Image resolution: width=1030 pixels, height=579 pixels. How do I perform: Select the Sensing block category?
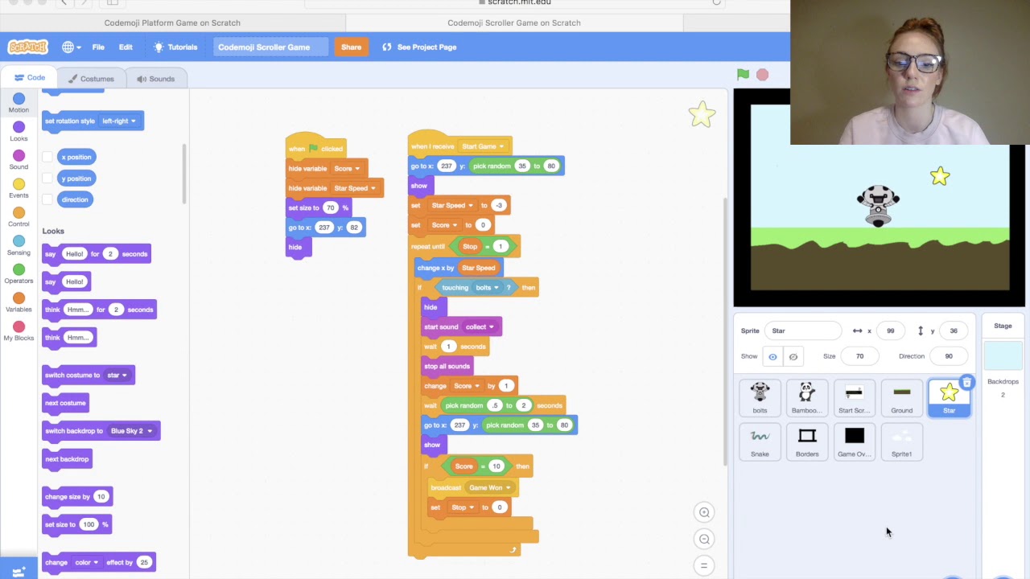[x=19, y=245]
